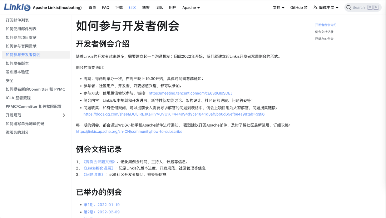
Task: Open 安全 in sidebar
Action: point(36,80)
